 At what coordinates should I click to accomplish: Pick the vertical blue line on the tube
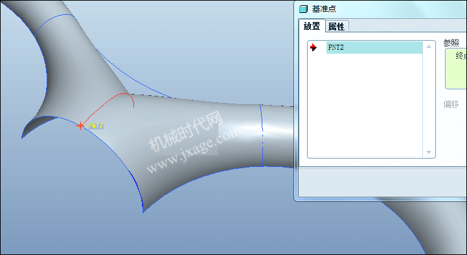[262, 135]
